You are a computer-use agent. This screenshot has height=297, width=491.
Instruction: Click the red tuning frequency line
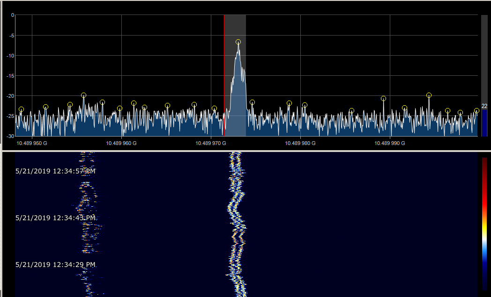[224, 75]
